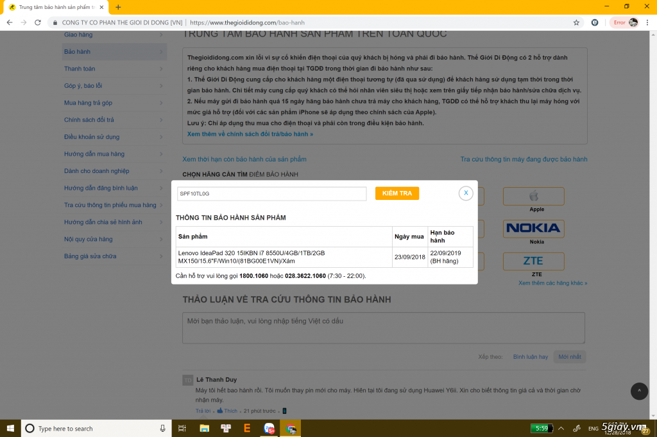
Task: Open Tra cứu thông tin máy đang bảo hành
Action: pos(524,159)
